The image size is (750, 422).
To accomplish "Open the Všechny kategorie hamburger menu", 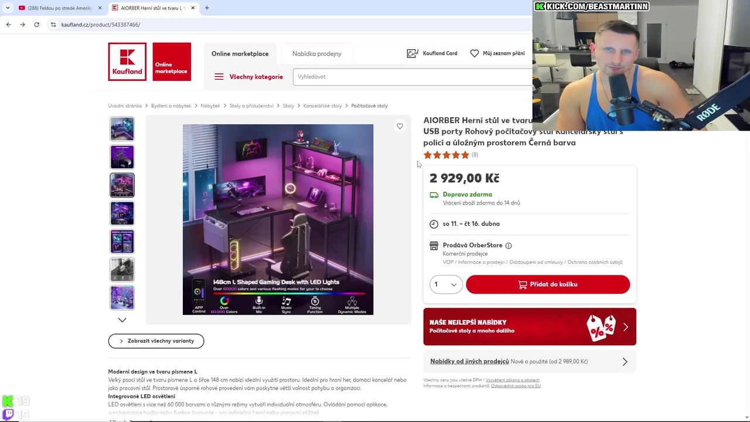I will click(x=219, y=77).
